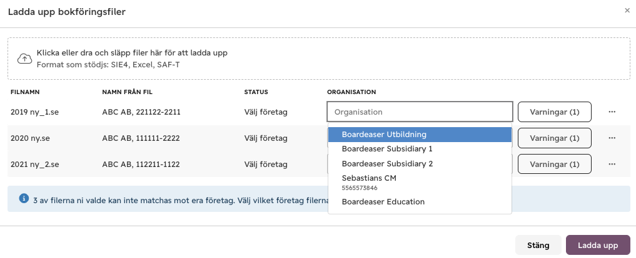Open more options for 2021 ny_2.se
The height and width of the screenshot is (258, 636).
[612, 164]
